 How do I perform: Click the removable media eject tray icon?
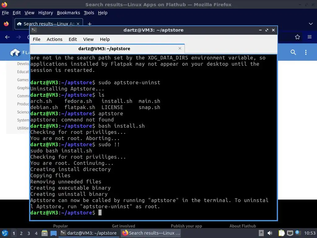click(x=261, y=233)
